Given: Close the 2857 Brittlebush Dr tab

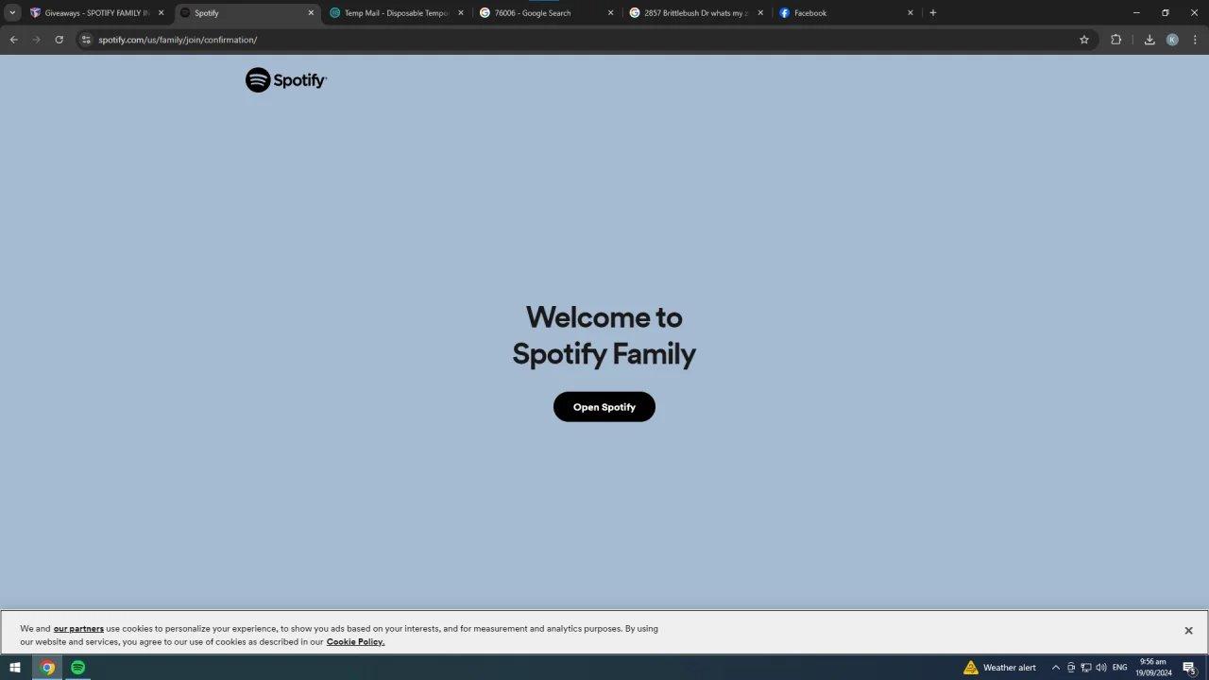Looking at the screenshot, I should pyautogui.click(x=760, y=13).
